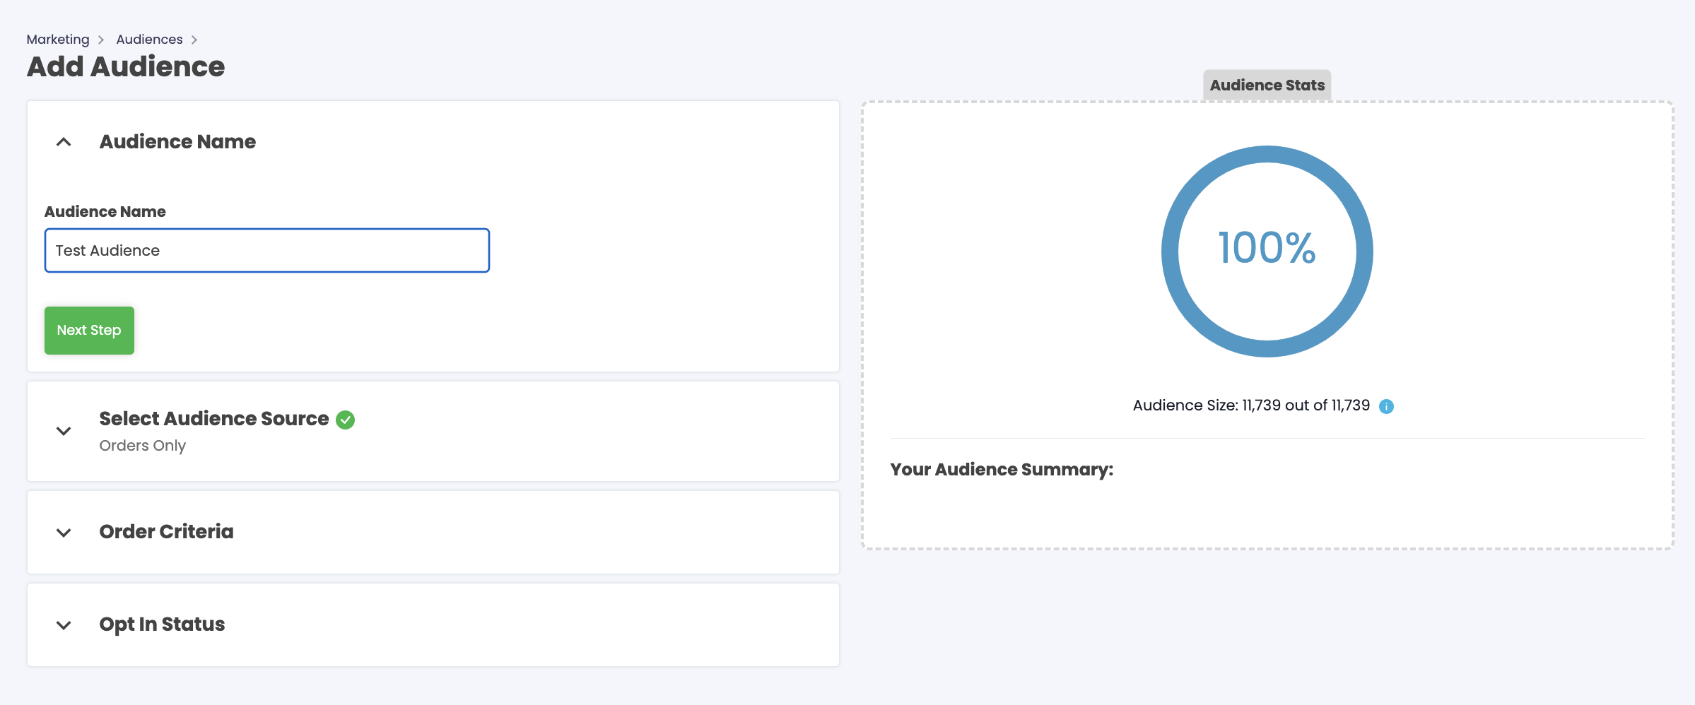Click the Your Audience Summary heading

[1001, 468]
